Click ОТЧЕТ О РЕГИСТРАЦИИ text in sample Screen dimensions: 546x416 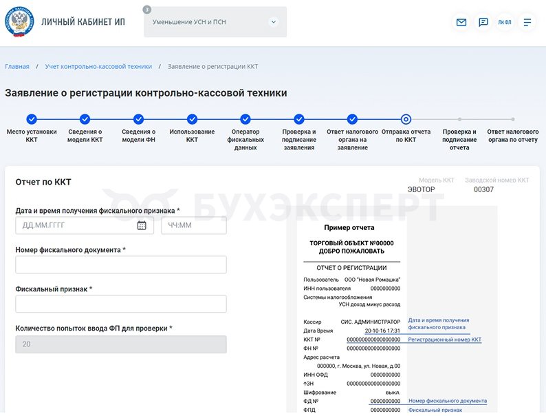351,268
